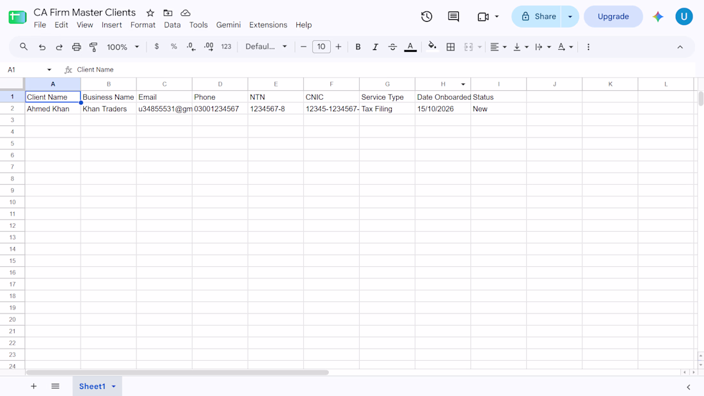Open the Name Box dropdown arrow
The image size is (704, 396).
(x=49, y=70)
